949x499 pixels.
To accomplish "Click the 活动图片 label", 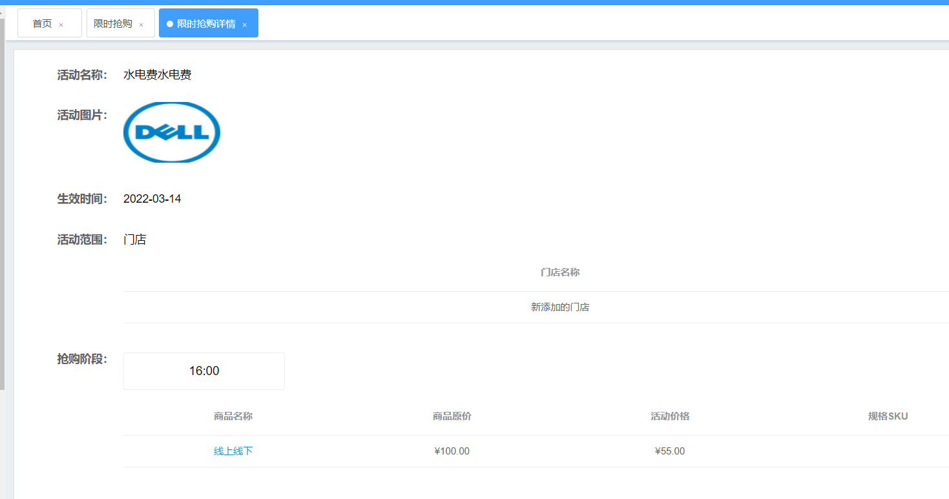I will pyautogui.click(x=82, y=115).
